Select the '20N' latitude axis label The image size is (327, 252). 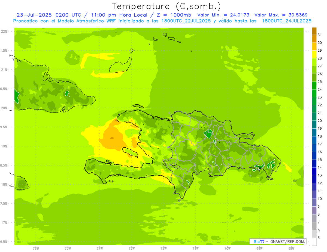[x=4, y=108]
